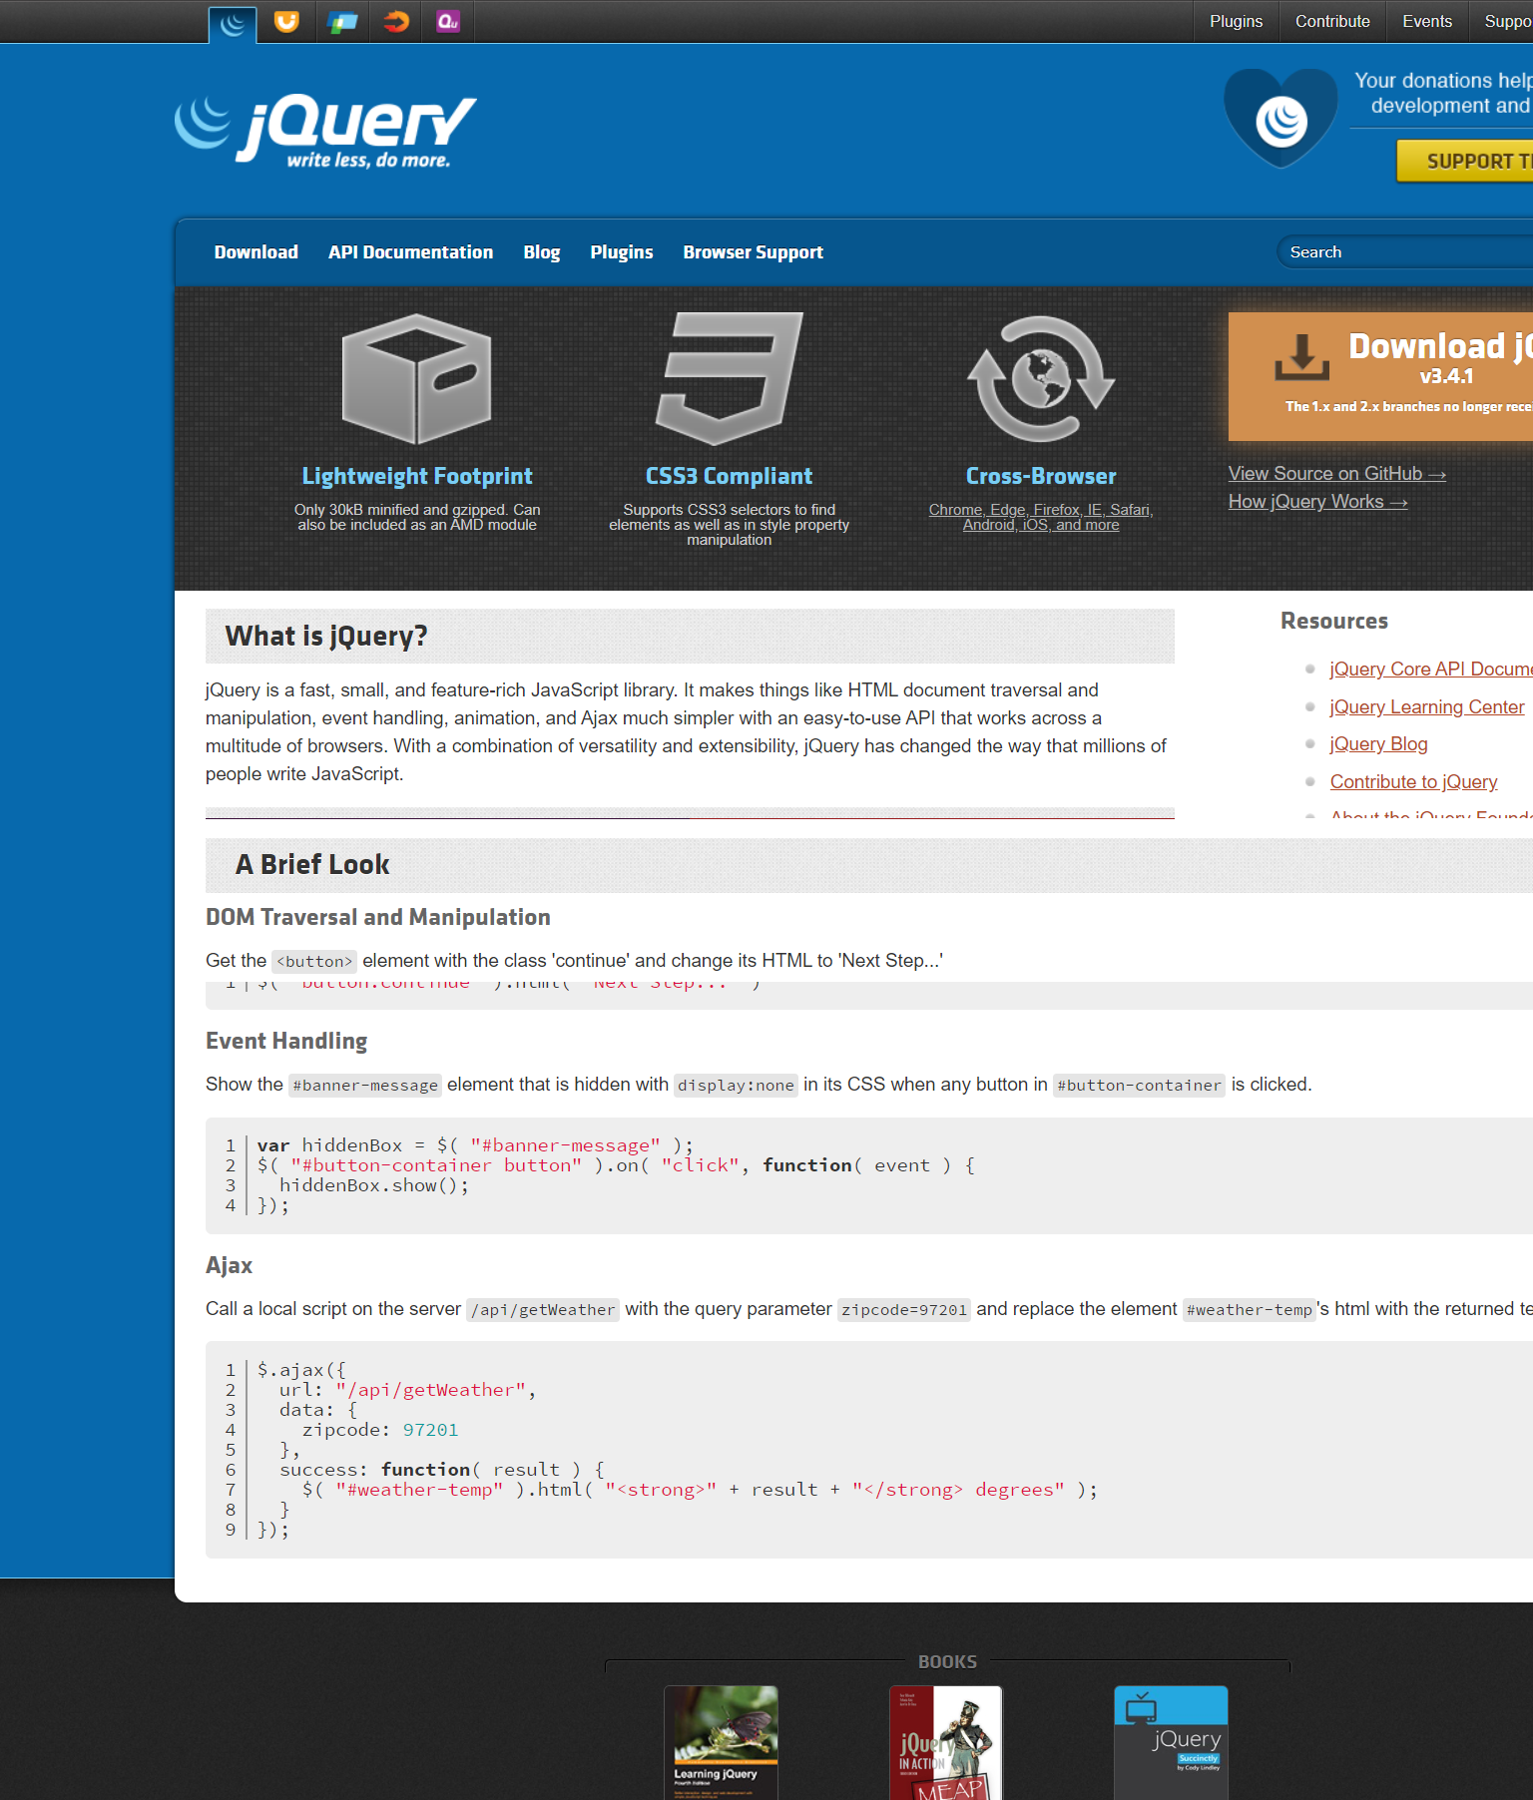Image resolution: width=1533 pixels, height=1800 pixels.
Task: Click the Ajax heading
Action: [229, 1265]
